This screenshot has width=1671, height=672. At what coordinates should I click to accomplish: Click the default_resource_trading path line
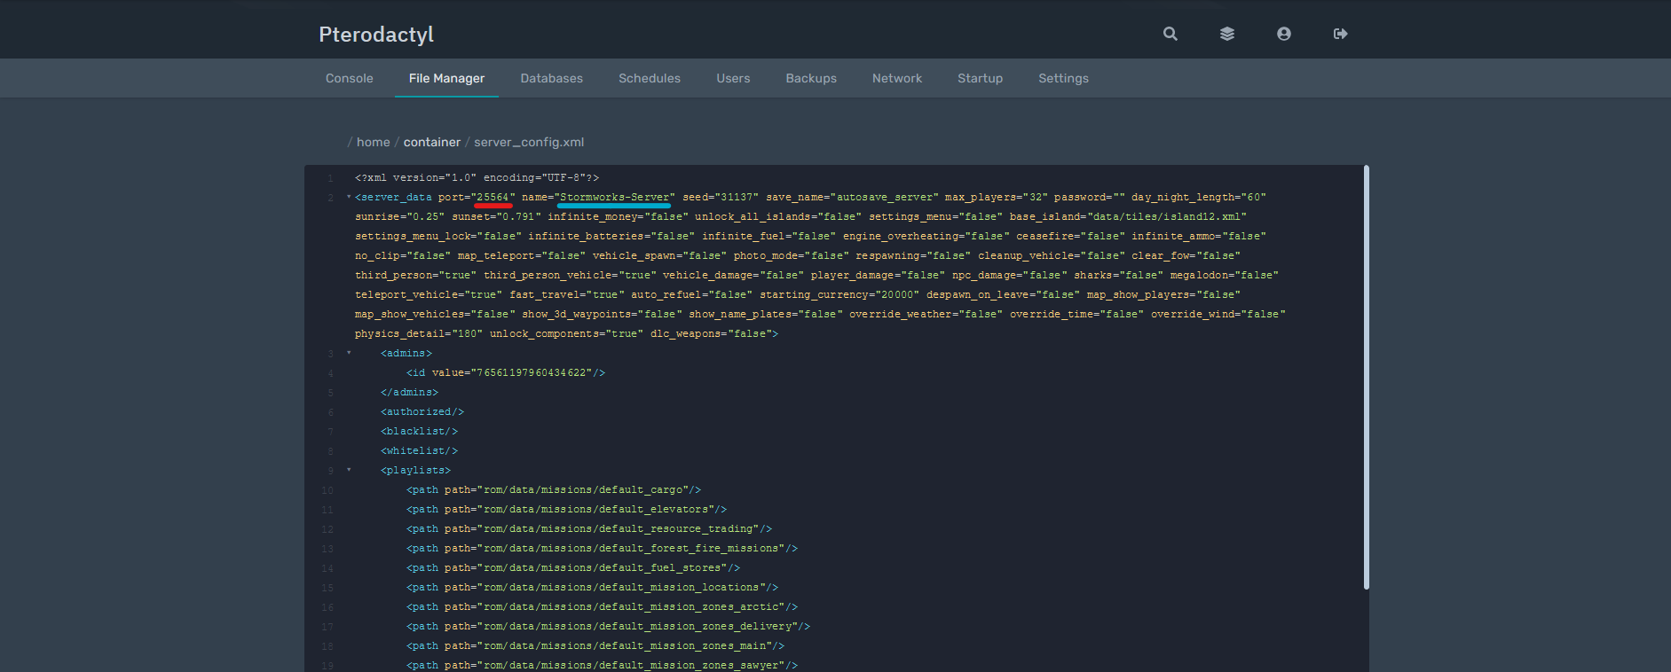589,528
